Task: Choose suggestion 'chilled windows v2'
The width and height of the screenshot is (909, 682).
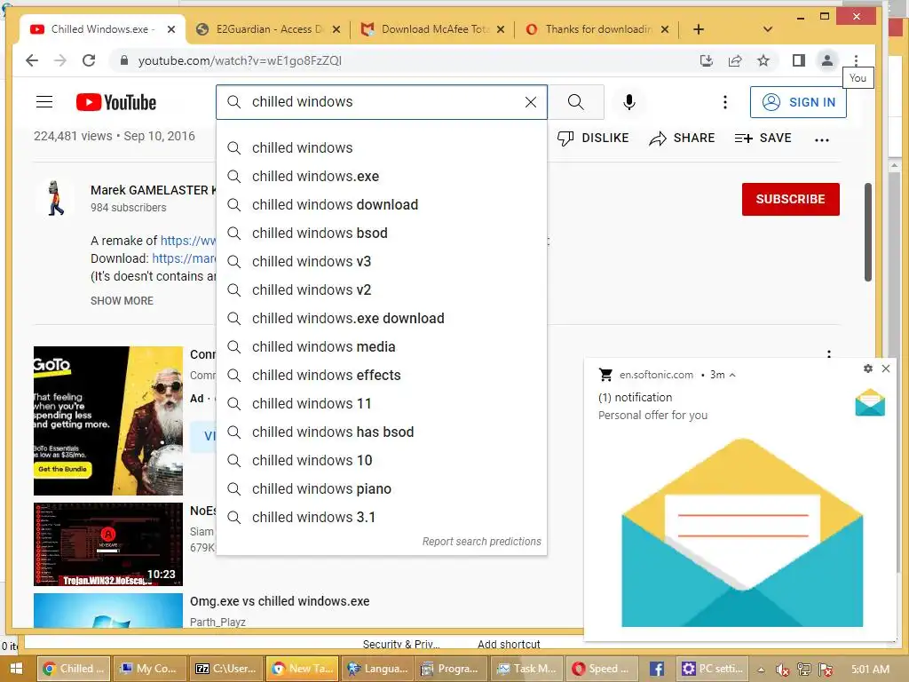Action: pos(382,290)
